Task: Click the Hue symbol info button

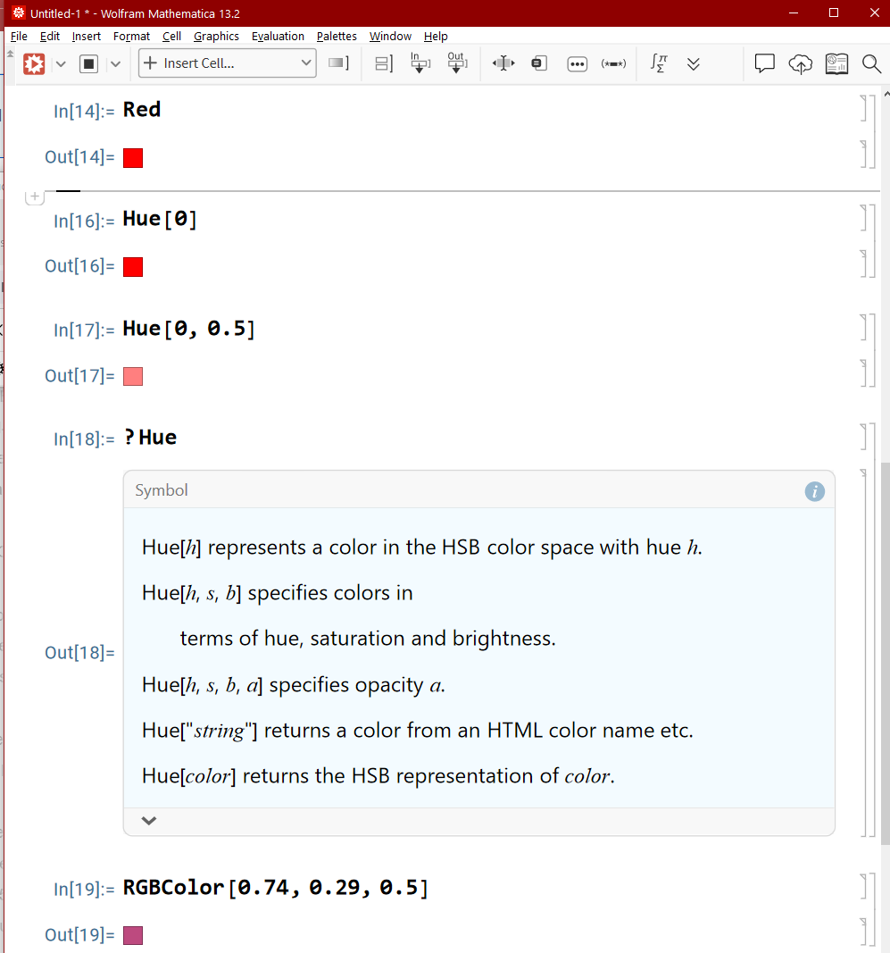Action: point(815,491)
